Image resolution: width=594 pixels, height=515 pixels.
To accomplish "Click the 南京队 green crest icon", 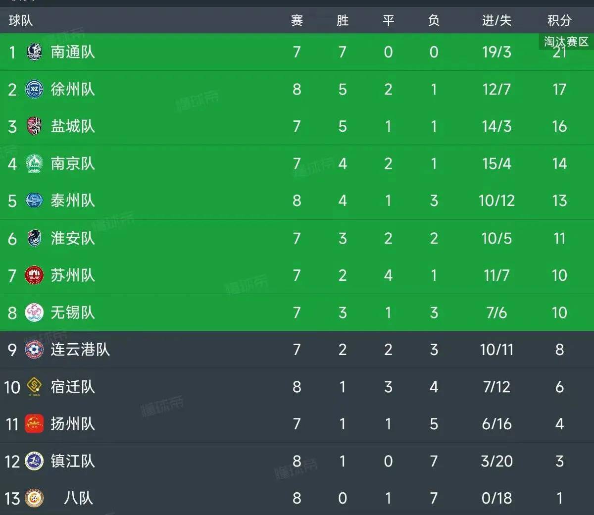I will coord(34,163).
